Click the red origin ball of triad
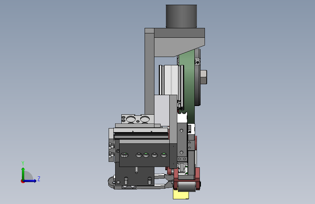 [22, 181]
